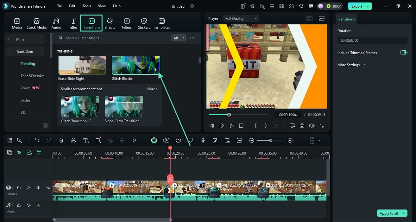Open the Tools menu

(87, 6)
